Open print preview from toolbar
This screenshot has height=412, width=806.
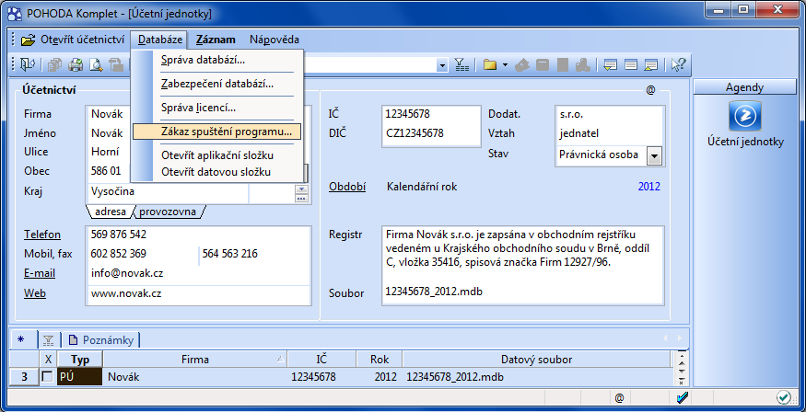click(x=96, y=64)
